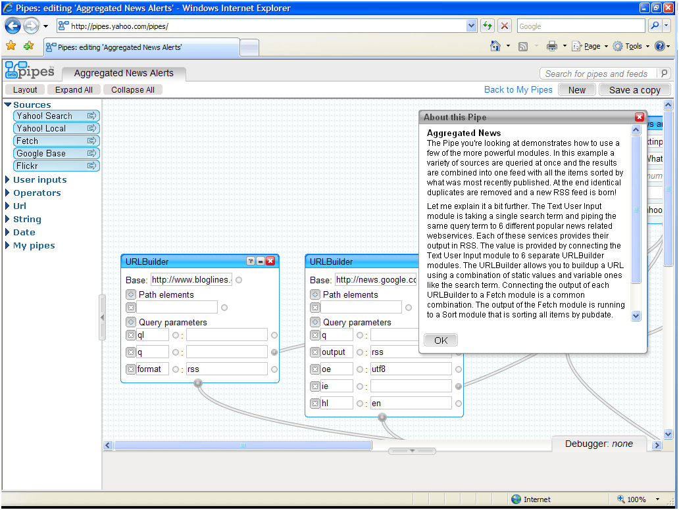Click the Google search magnifier icon
The image size is (679, 510).
(655, 26)
